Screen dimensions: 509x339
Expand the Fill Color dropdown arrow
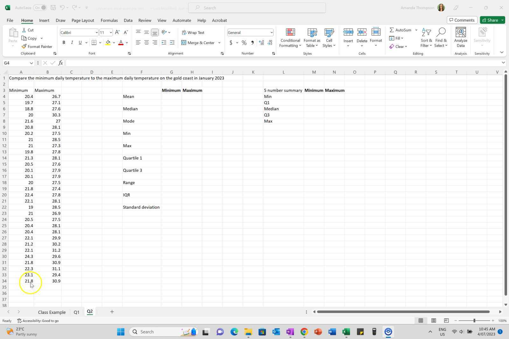tap(114, 43)
